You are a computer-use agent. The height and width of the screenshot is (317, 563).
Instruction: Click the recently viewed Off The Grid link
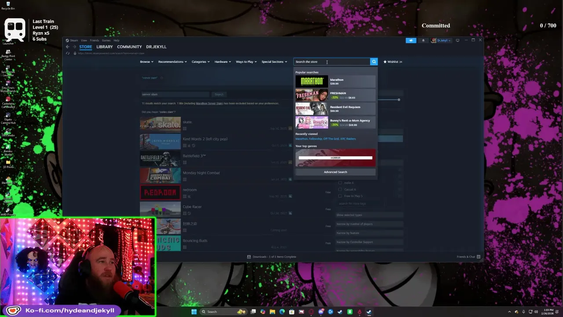click(x=331, y=139)
